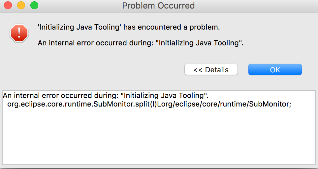Maximize the dialog using the green button
This screenshot has width=318, height=169.
pyautogui.click(x=34, y=5)
